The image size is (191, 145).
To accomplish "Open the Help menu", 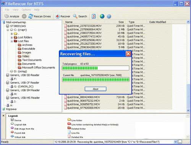I will coord(37,10).
